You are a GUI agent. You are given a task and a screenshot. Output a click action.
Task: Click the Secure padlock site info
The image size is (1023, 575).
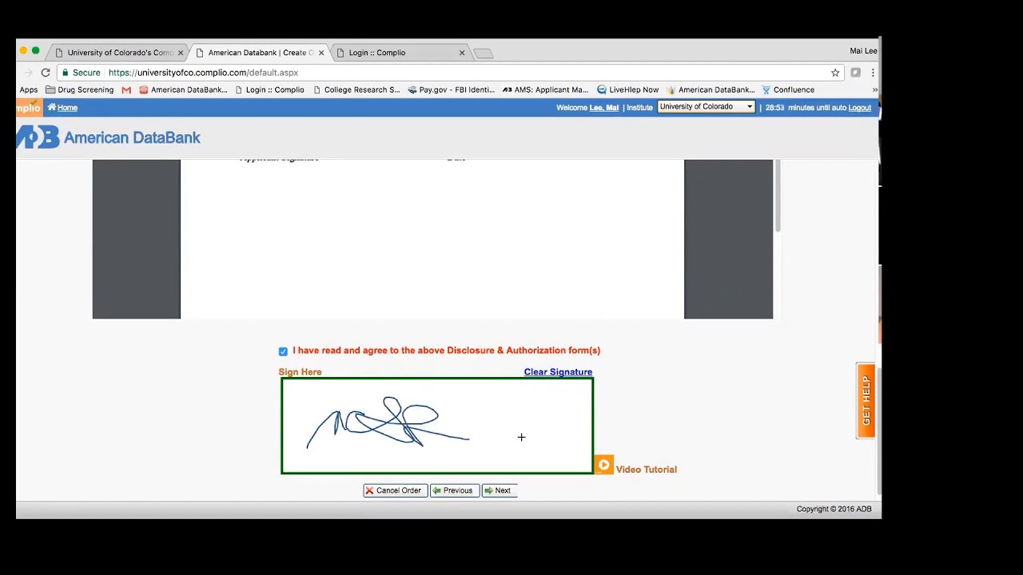click(81, 73)
